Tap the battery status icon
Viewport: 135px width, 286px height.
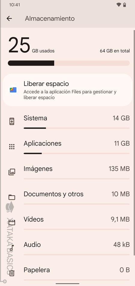click(124, 5)
